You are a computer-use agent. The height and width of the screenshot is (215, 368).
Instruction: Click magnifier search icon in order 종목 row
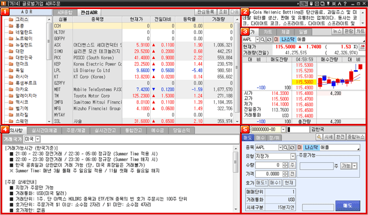click(285, 148)
